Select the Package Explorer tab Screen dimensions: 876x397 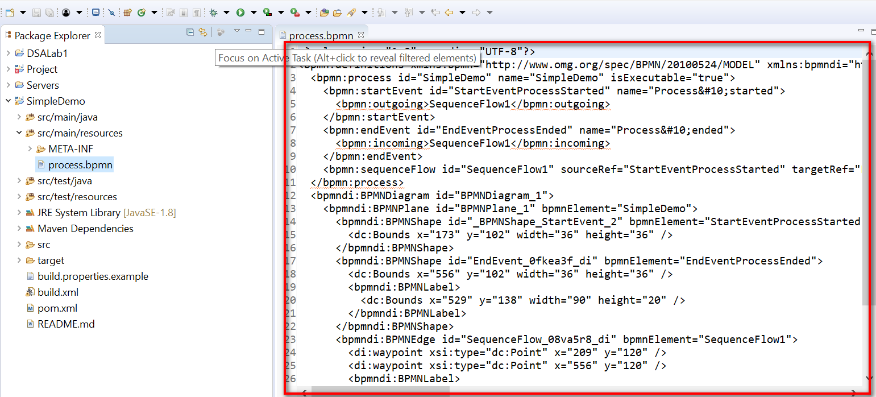(x=52, y=35)
